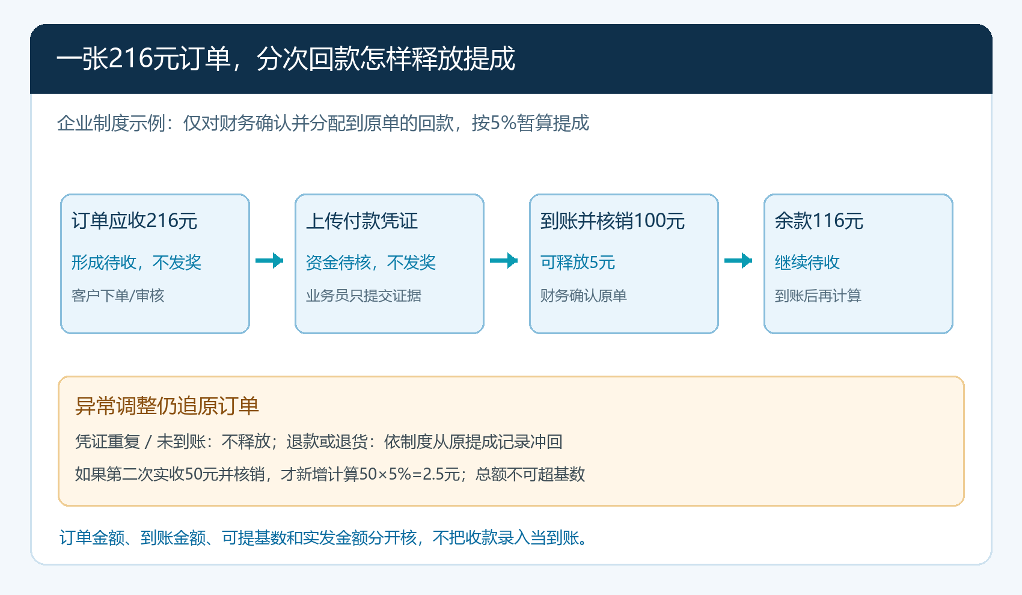The height and width of the screenshot is (595, 1022).
Task: Click the caption 客户下单/审核
Action: [118, 296]
